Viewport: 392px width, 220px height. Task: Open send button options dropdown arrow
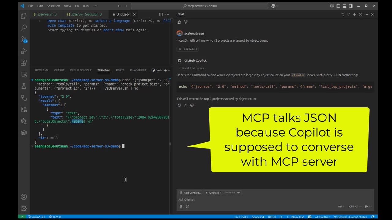[x=371, y=207]
